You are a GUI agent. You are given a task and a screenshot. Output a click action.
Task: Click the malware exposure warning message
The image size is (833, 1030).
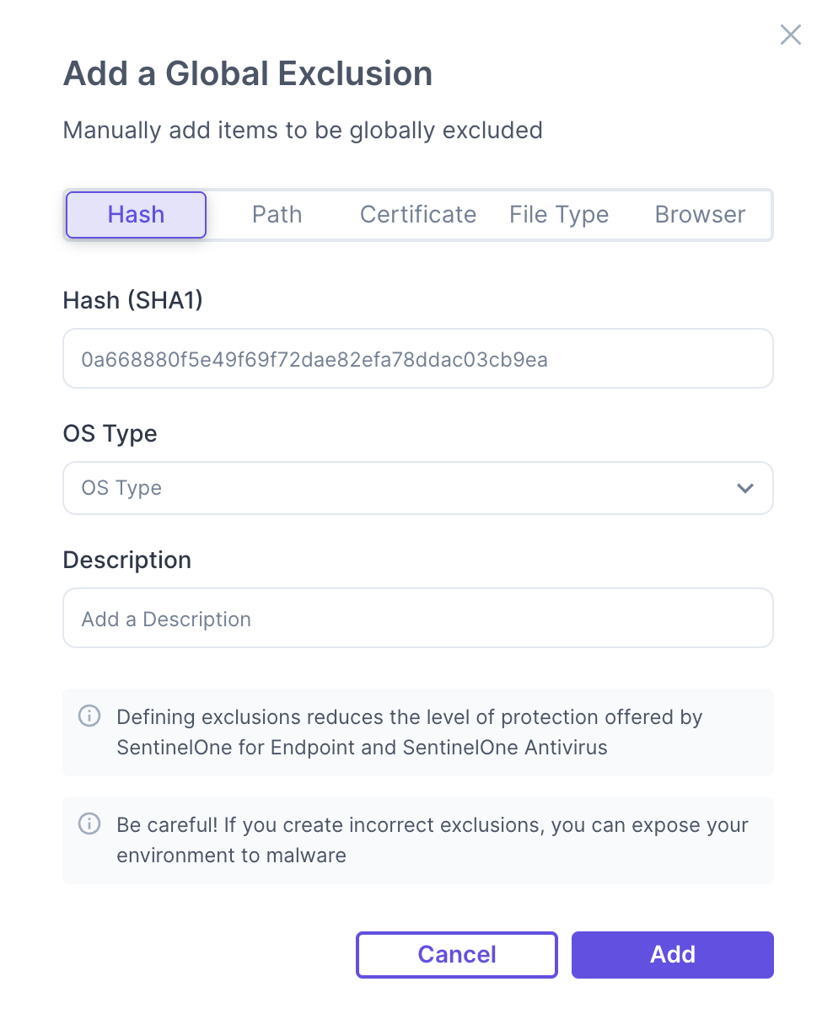(x=432, y=840)
